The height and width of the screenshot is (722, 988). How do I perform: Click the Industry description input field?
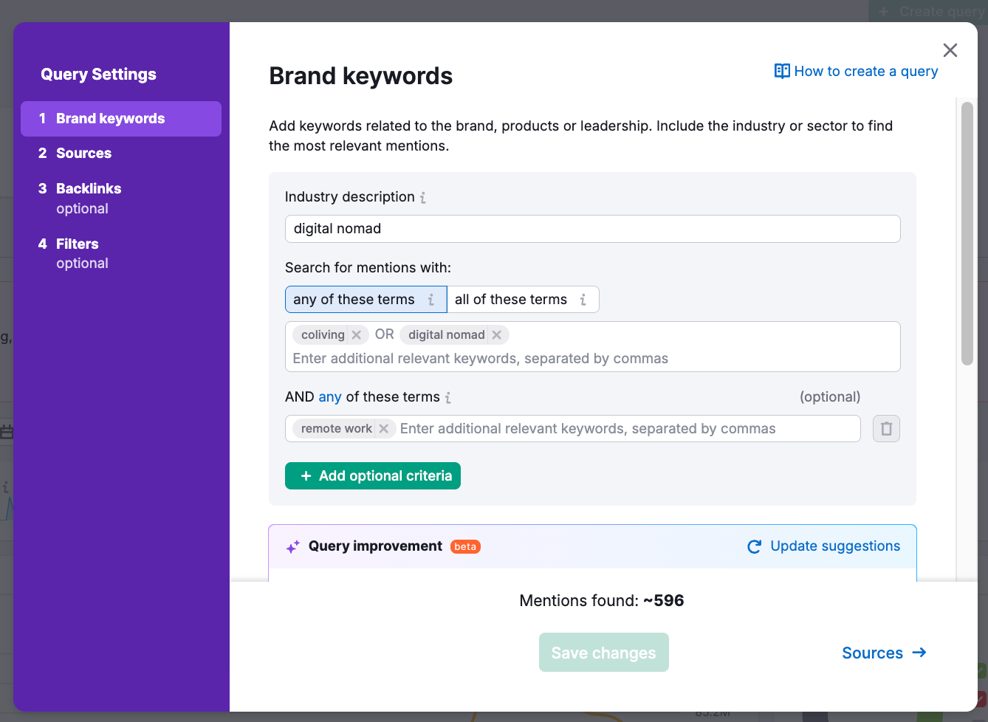click(592, 229)
